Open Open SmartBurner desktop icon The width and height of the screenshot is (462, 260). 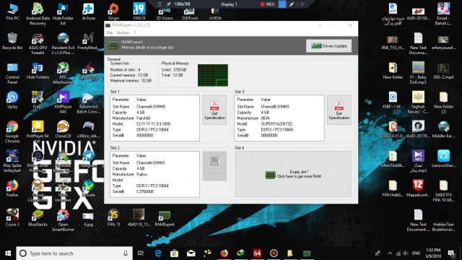[x=63, y=220]
